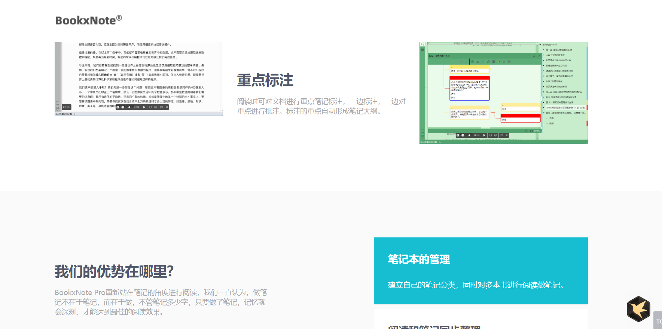Click zoom-out minus icon in the white document screenshot
Viewport: 662px width, 329px height.
(x=151, y=107)
